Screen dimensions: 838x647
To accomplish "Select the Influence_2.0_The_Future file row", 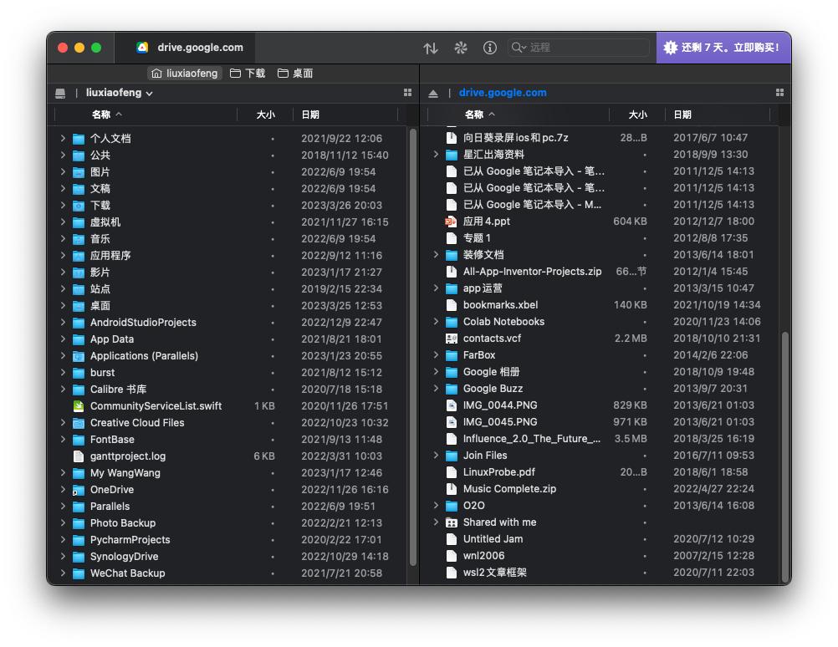I will tap(601, 439).
